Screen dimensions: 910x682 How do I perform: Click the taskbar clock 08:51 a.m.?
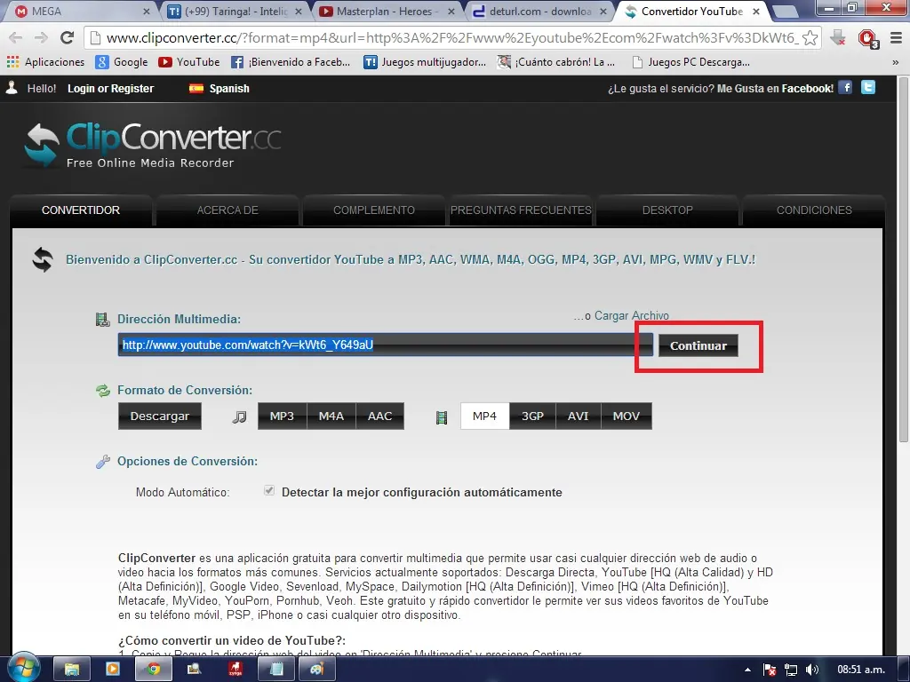tap(860, 670)
